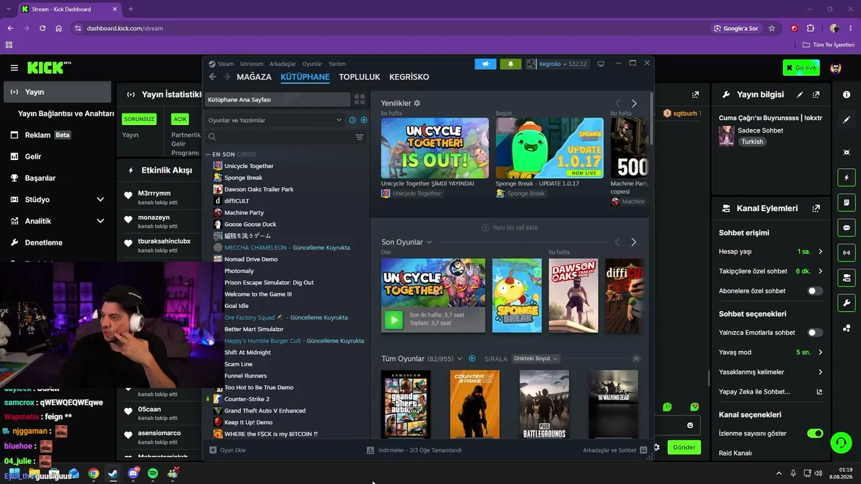Edit Yayın bilgisi with pencil icon
The width and height of the screenshot is (861, 484).
click(800, 95)
